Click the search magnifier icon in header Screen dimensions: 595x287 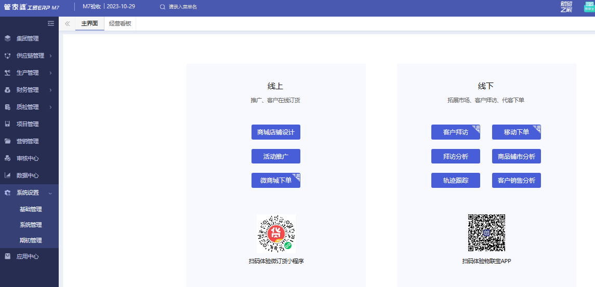(163, 7)
